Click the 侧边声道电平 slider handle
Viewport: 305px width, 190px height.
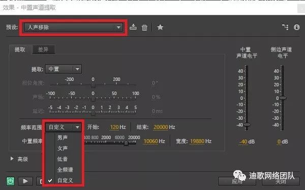coord(283,98)
